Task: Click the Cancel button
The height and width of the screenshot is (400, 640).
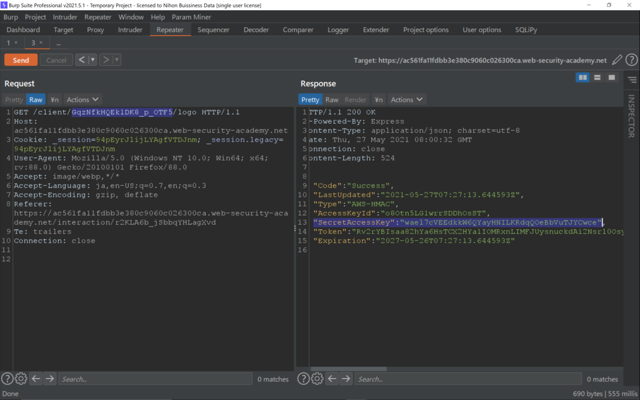Action: 56,60
